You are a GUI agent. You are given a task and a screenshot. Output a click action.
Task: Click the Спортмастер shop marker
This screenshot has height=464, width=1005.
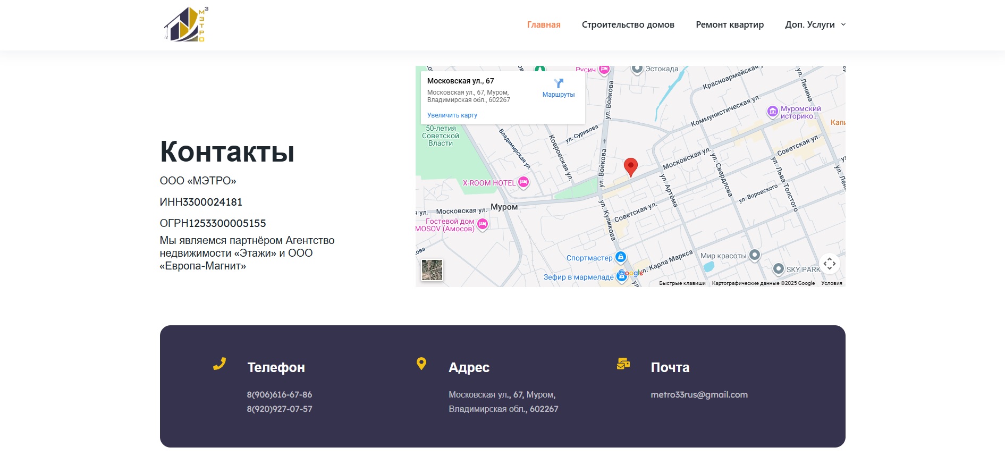click(x=620, y=258)
